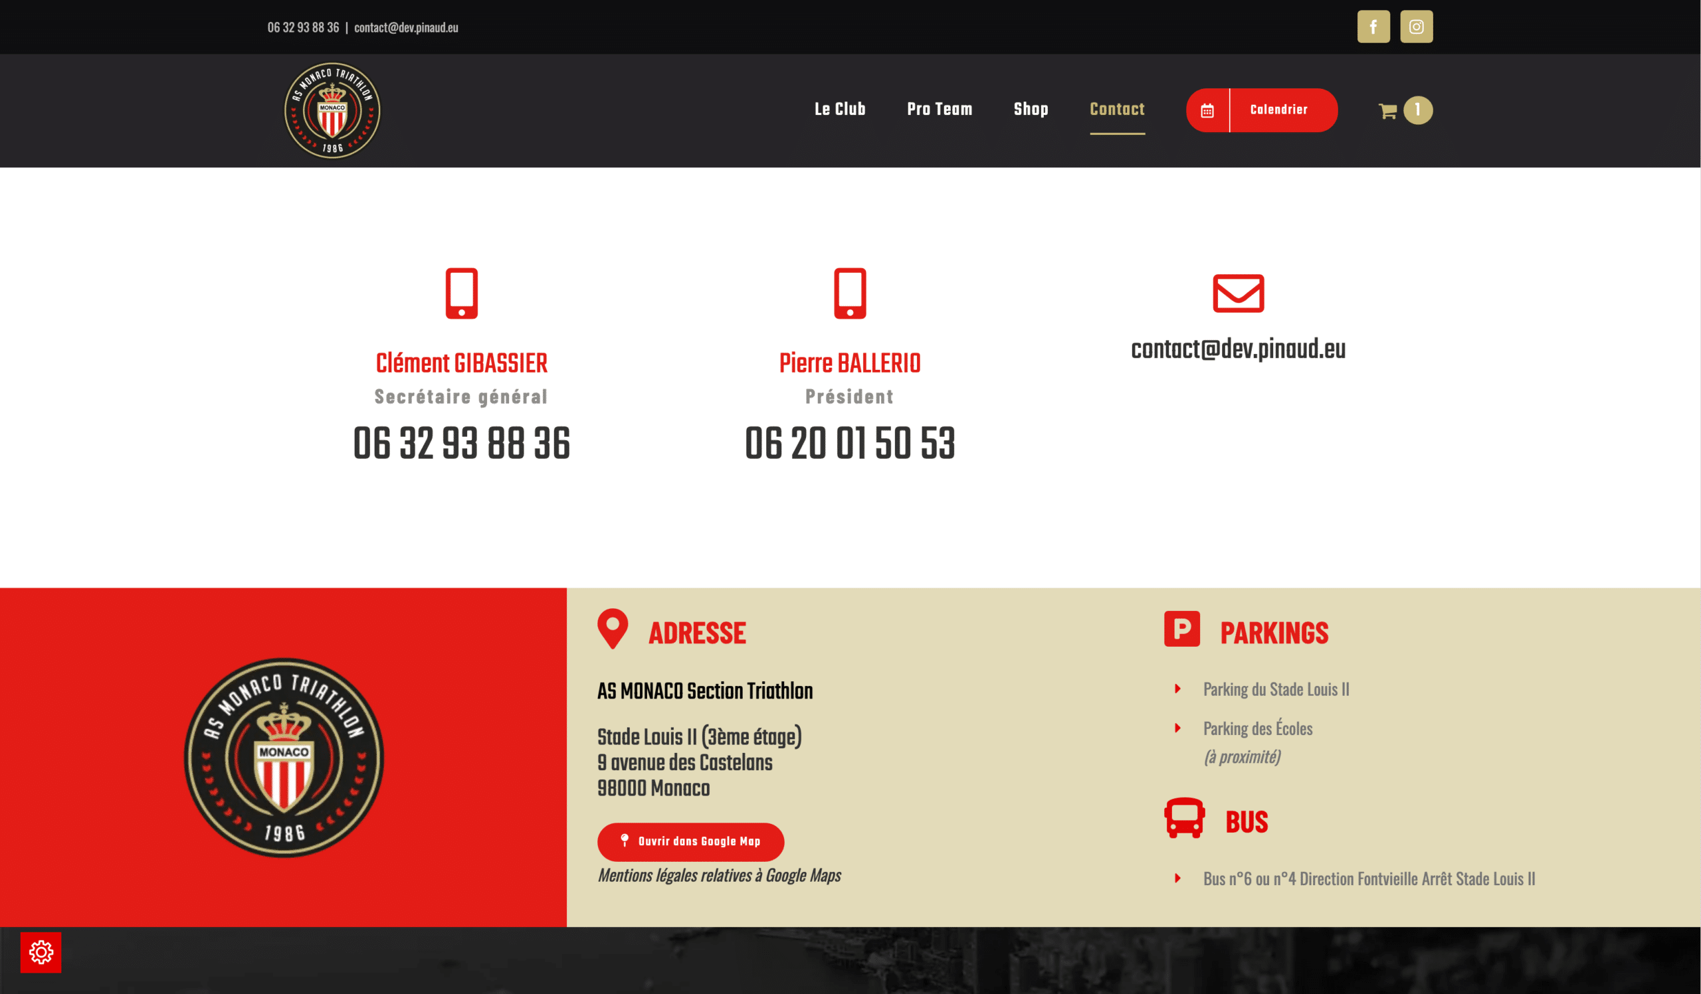This screenshot has width=1701, height=994.
Task: Click the AS Monaco Triathlon header logo
Action: pyautogui.click(x=332, y=111)
